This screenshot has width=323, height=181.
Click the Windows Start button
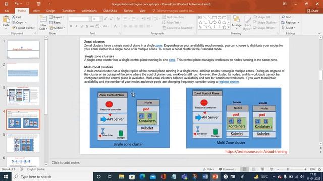click(6, 176)
